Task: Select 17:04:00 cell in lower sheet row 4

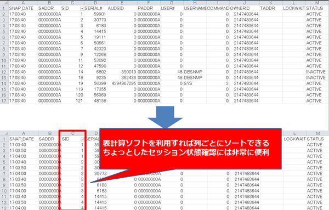Action: click(24, 156)
